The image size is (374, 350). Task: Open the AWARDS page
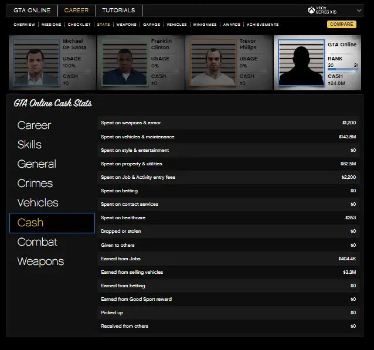(232, 25)
